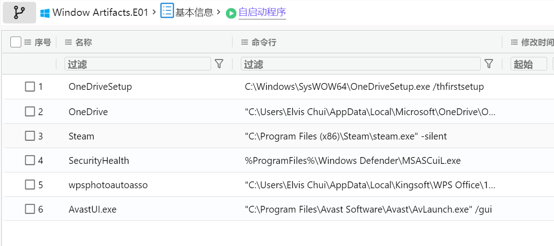Open the 命令行 column filter funnel icon

[488, 64]
